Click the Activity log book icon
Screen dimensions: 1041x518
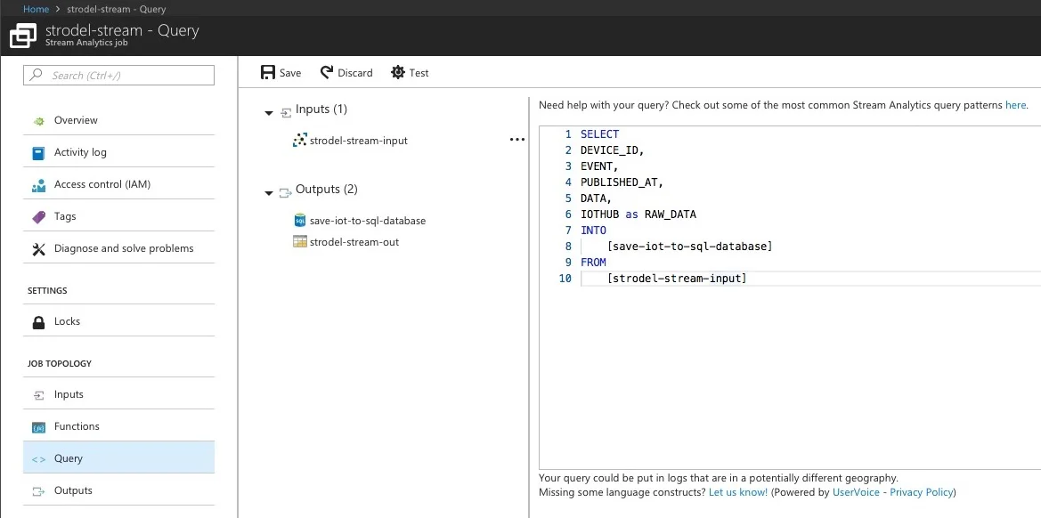click(38, 152)
